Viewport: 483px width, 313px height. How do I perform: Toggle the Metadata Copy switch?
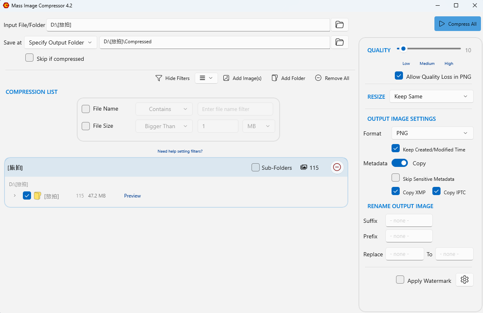point(399,163)
